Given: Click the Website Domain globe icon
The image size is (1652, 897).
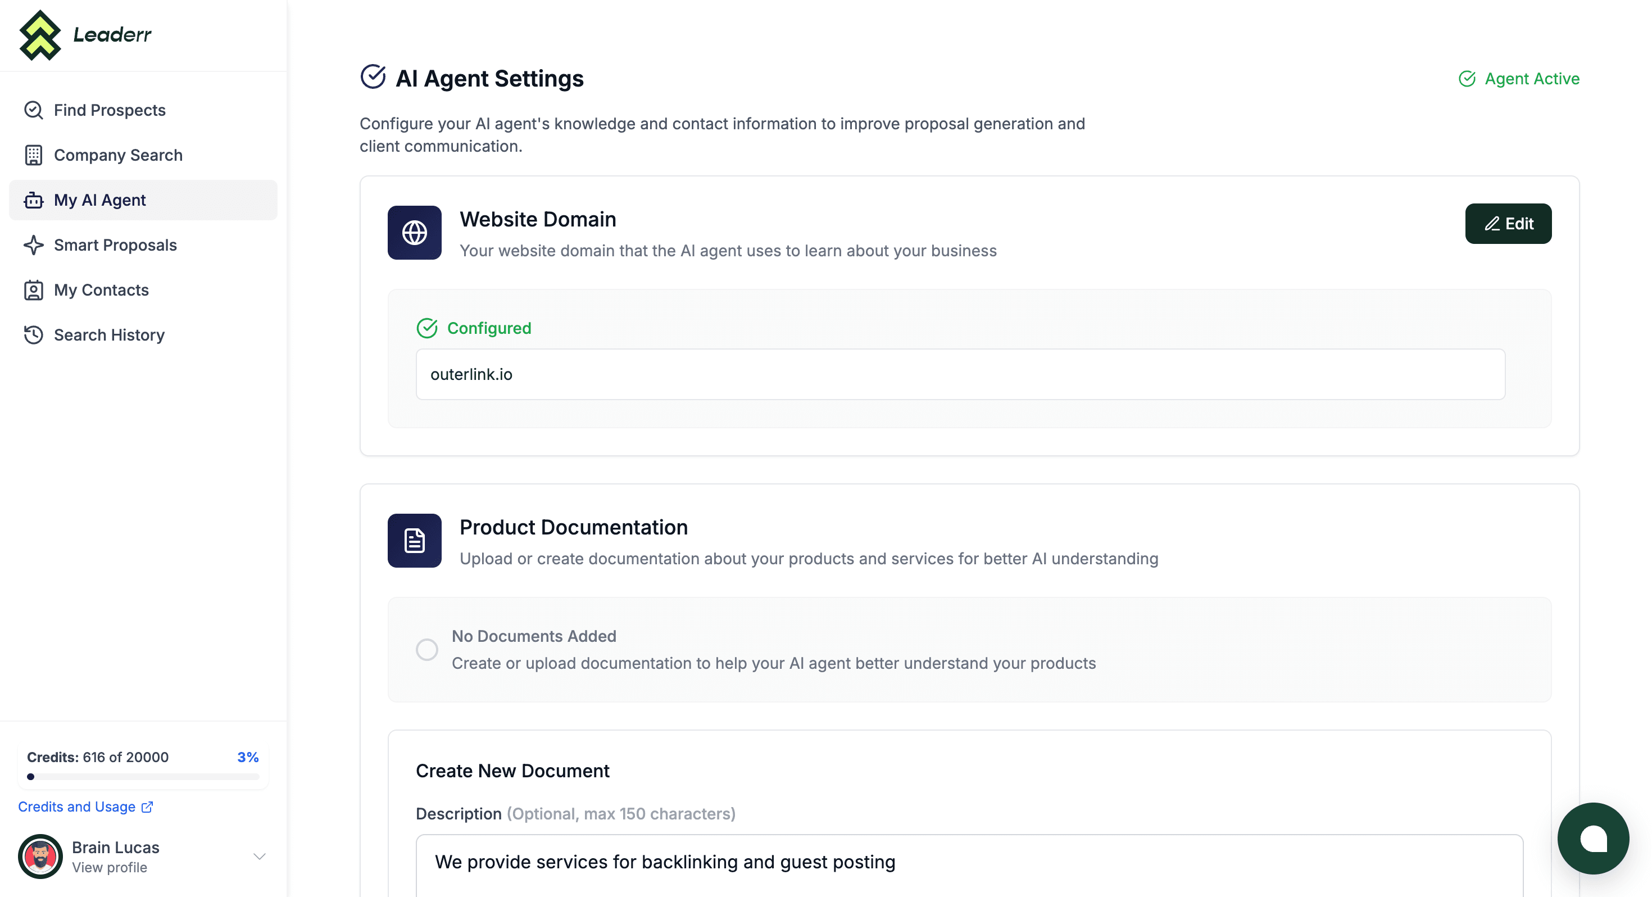Looking at the screenshot, I should click(414, 232).
